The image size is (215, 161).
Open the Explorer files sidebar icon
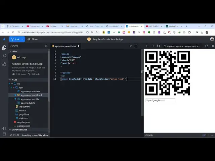click(4, 48)
